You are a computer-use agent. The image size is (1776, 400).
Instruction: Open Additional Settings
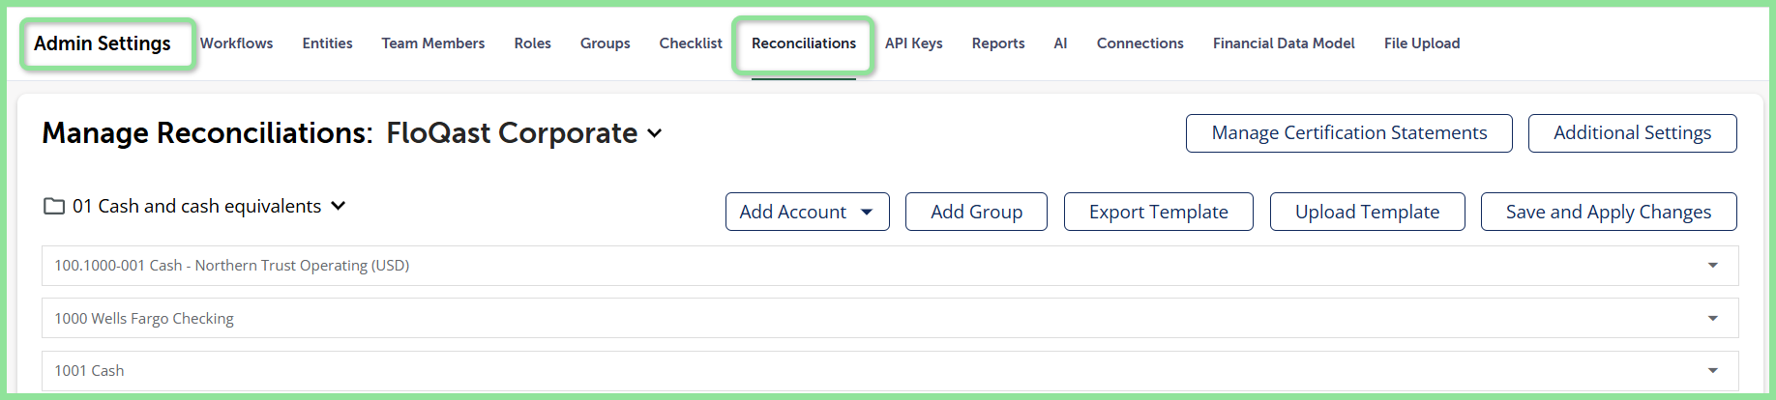pyautogui.click(x=1633, y=133)
